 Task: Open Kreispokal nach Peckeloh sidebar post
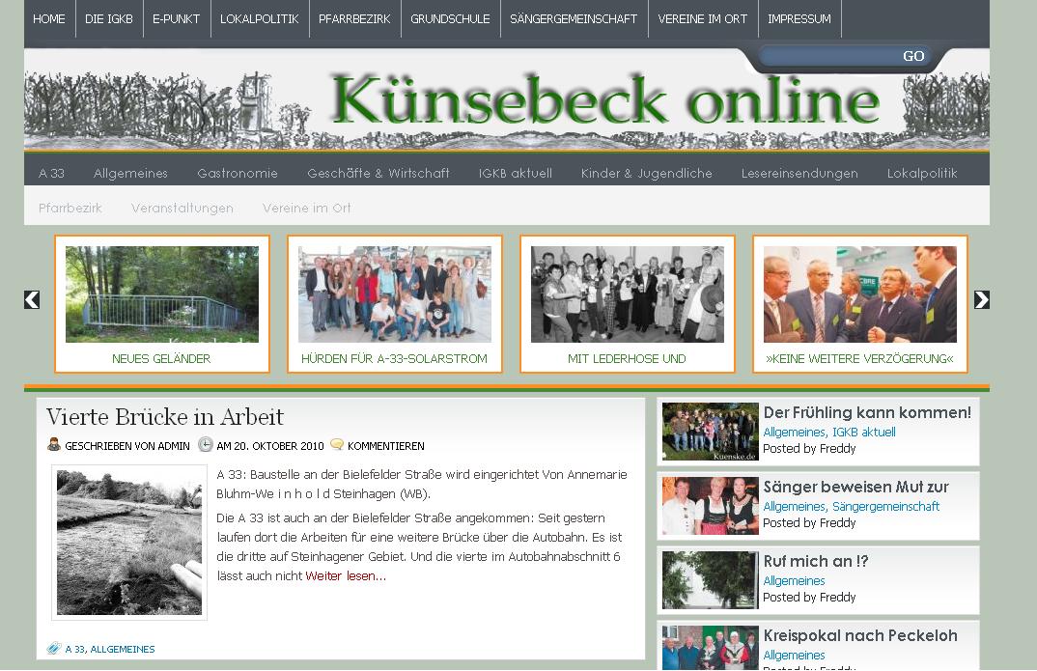(860, 635)
